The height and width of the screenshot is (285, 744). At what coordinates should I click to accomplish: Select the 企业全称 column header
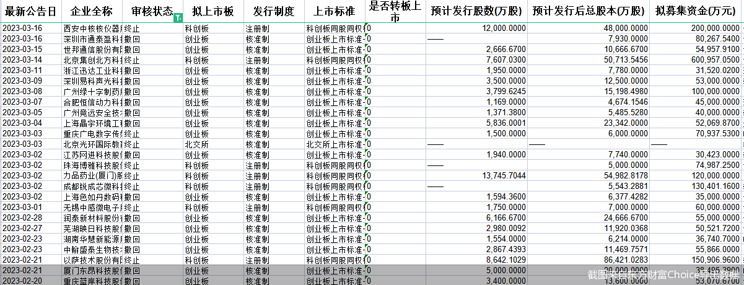click(92, 12)
